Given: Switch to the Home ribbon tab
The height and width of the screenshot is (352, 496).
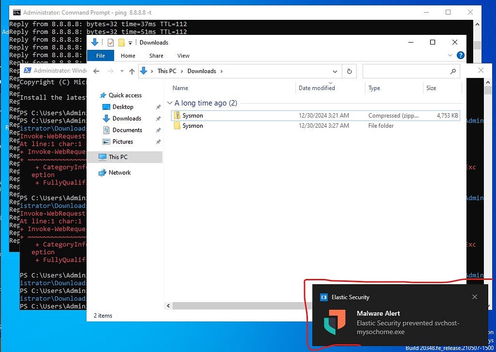Looking at the screenshot, I should coord(128,56).
